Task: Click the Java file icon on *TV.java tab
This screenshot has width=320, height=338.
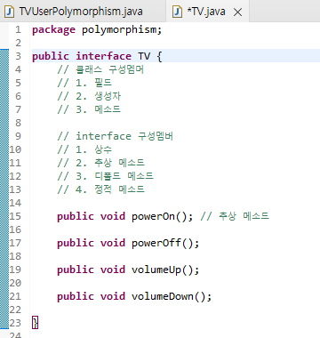Action: tap(177, 12)
